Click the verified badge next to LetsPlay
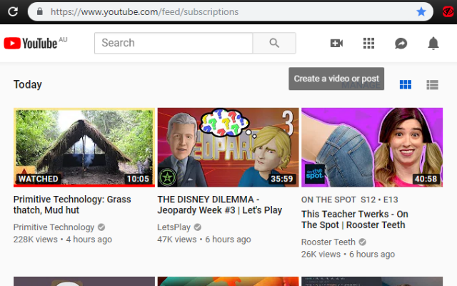Screen dimensions: 457x286 tap(198, 227)
